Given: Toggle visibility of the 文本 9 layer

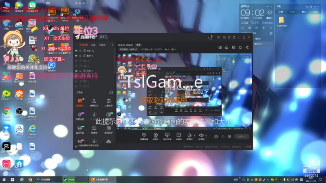Looking at the screenshot, I should pos(76,61).
